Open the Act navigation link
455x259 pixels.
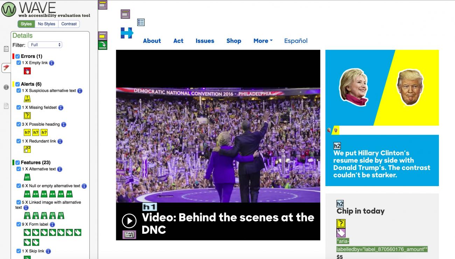pos(178,41)
